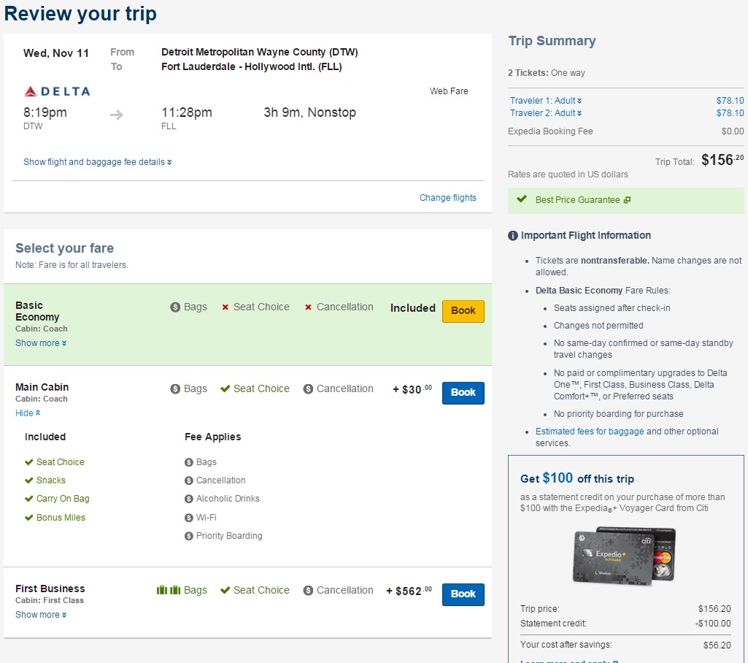Click Book for the Basic Economy fare
The height and width of the screenshot is (663, 748).
click(x=463, y=310)
